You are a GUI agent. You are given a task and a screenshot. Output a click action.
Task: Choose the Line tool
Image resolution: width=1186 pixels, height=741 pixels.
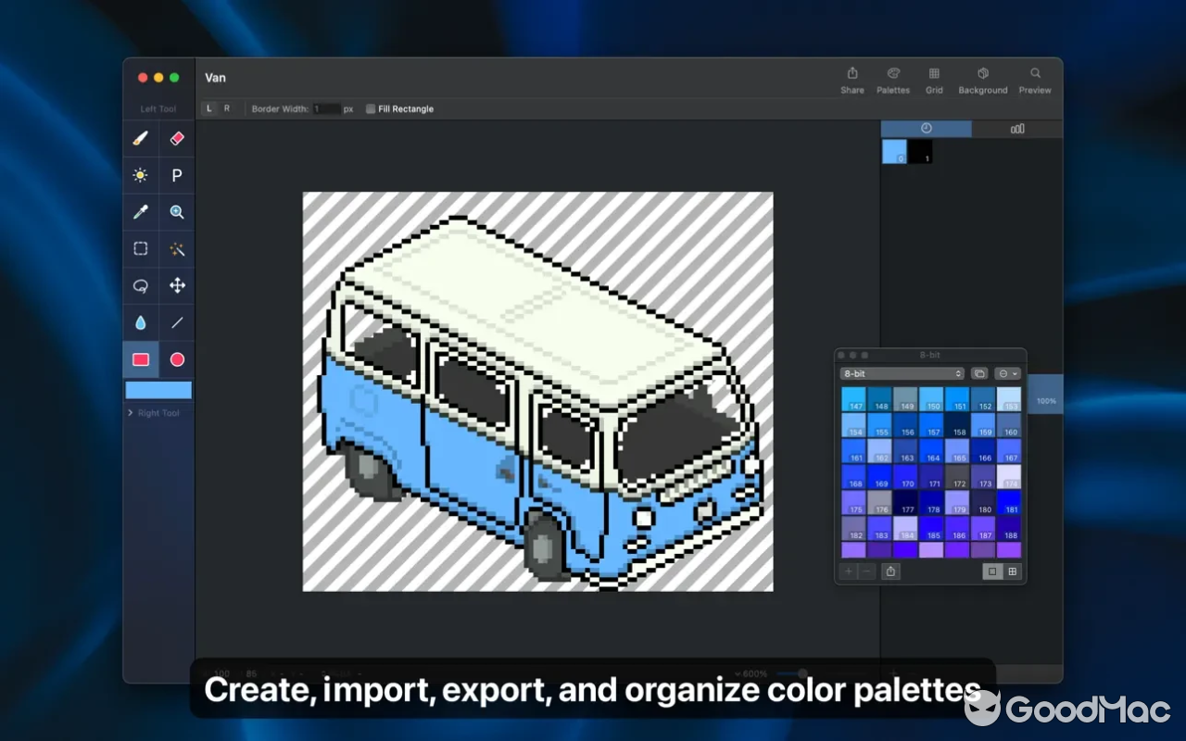click(x=176, y=322)
